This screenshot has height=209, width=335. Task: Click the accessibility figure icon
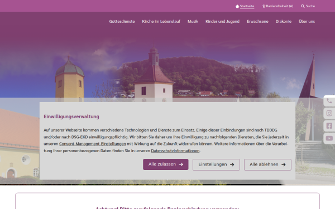[x=264, y=6]
